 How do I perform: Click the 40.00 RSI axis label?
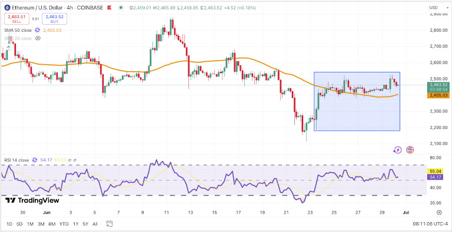click(x=436, y=188)
